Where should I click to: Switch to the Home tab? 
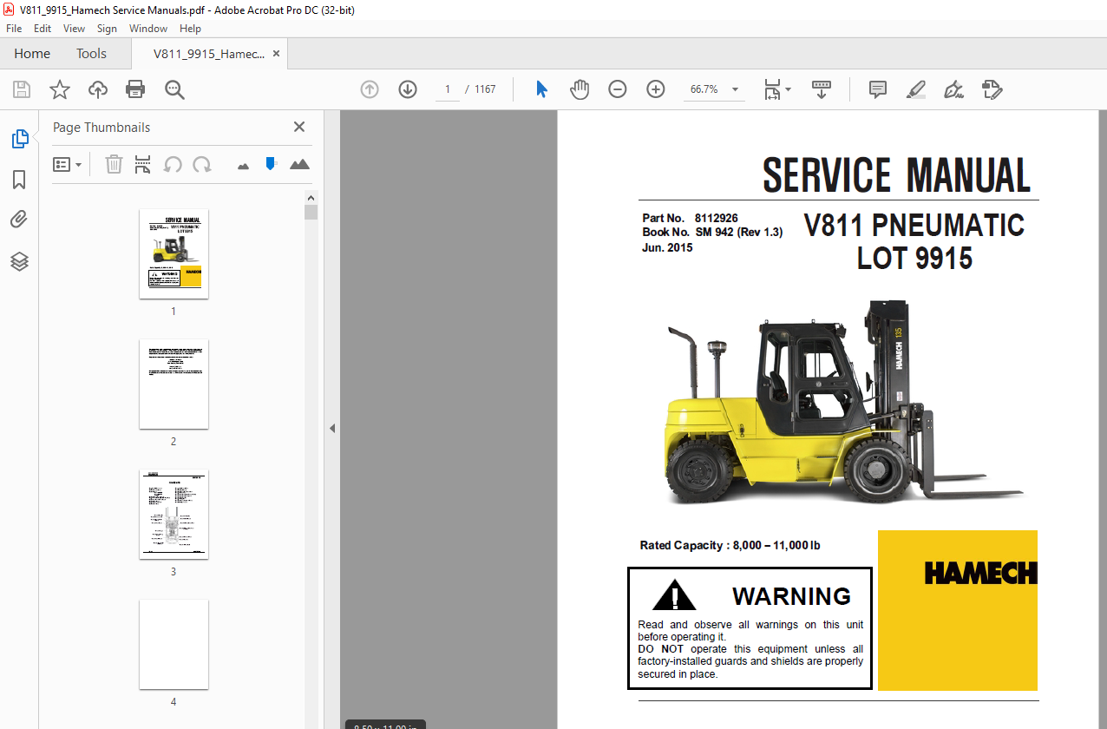[32, 54]
